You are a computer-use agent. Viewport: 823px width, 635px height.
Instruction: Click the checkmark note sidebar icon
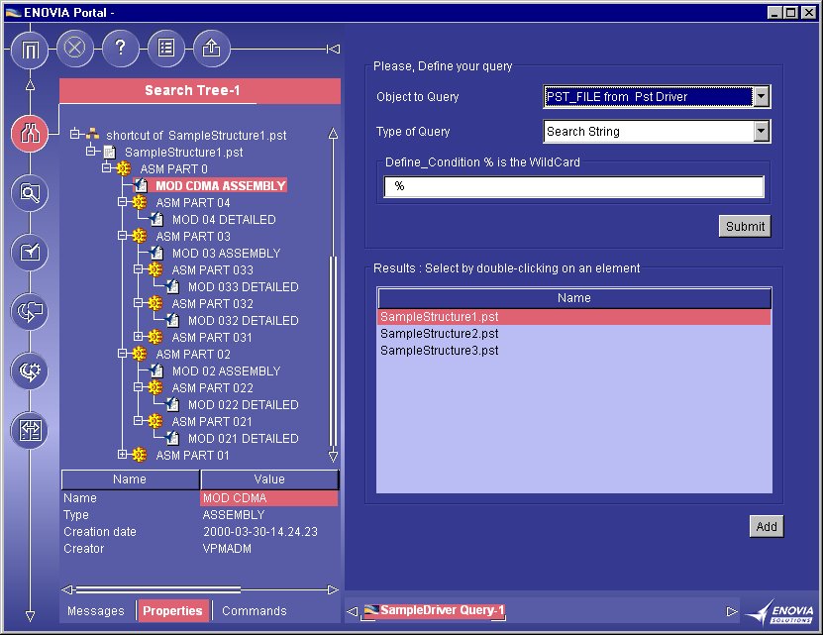point(30,252)
